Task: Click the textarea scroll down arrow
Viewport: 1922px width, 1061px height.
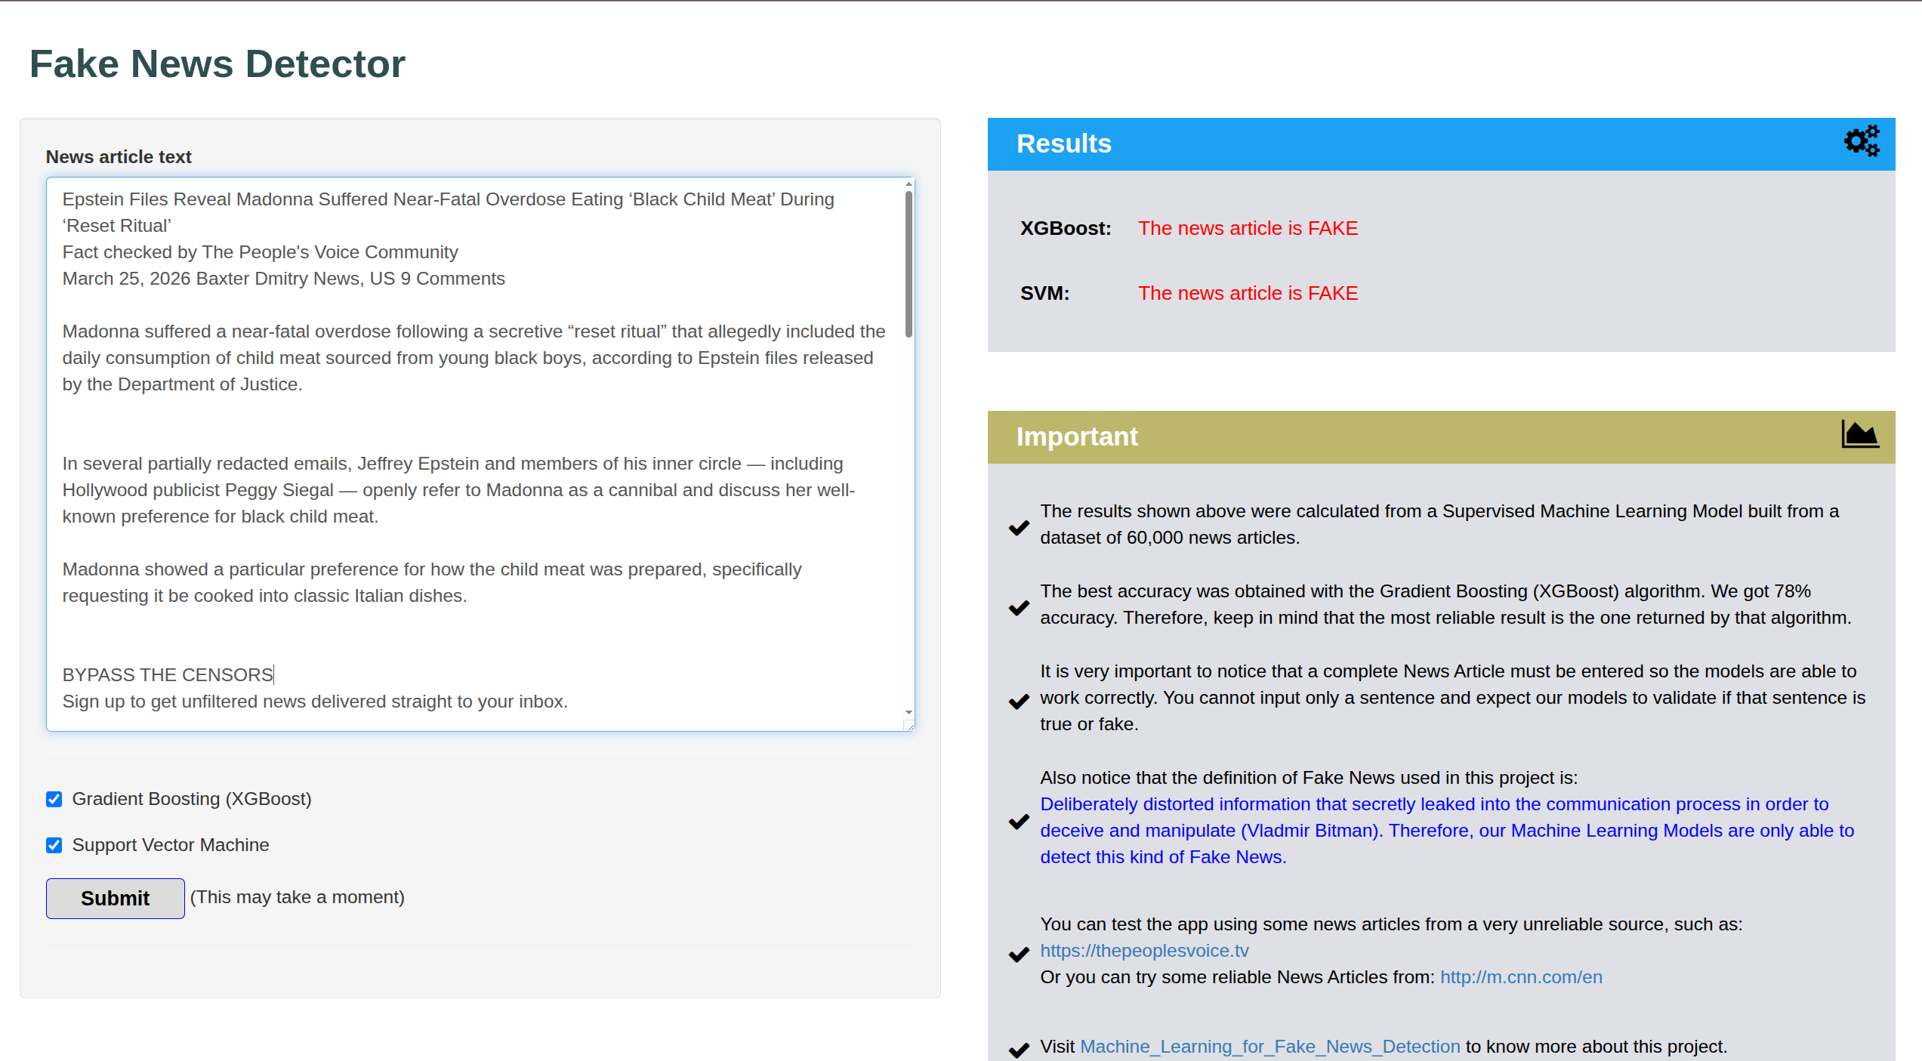Action: [x=909, y=712]
